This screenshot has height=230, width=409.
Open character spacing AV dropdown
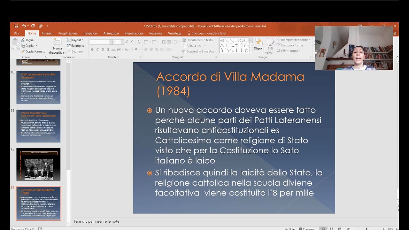pos(120,50)
